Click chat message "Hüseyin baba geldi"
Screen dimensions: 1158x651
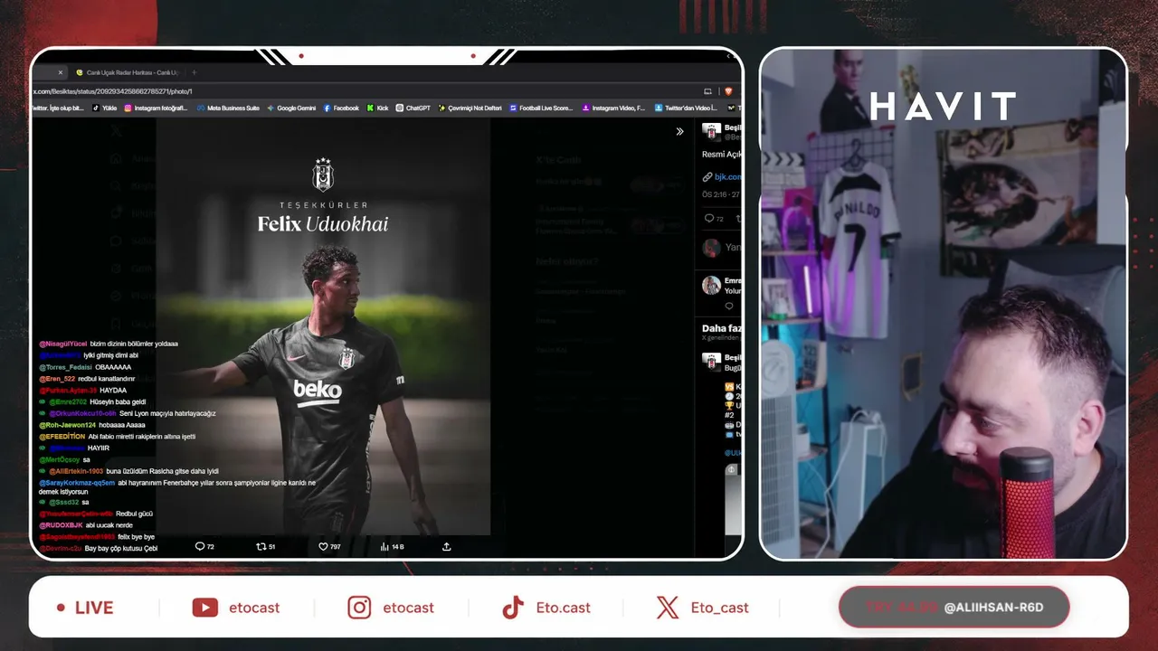point(118,401)
